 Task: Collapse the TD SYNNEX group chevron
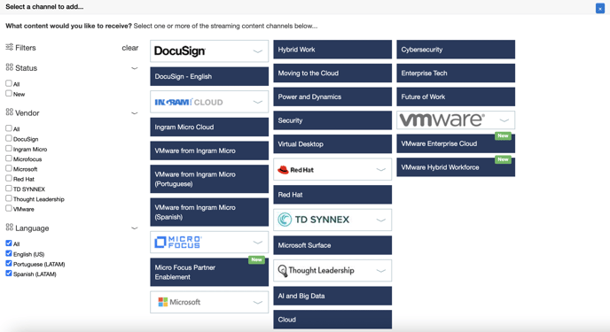tap(381, 220)
